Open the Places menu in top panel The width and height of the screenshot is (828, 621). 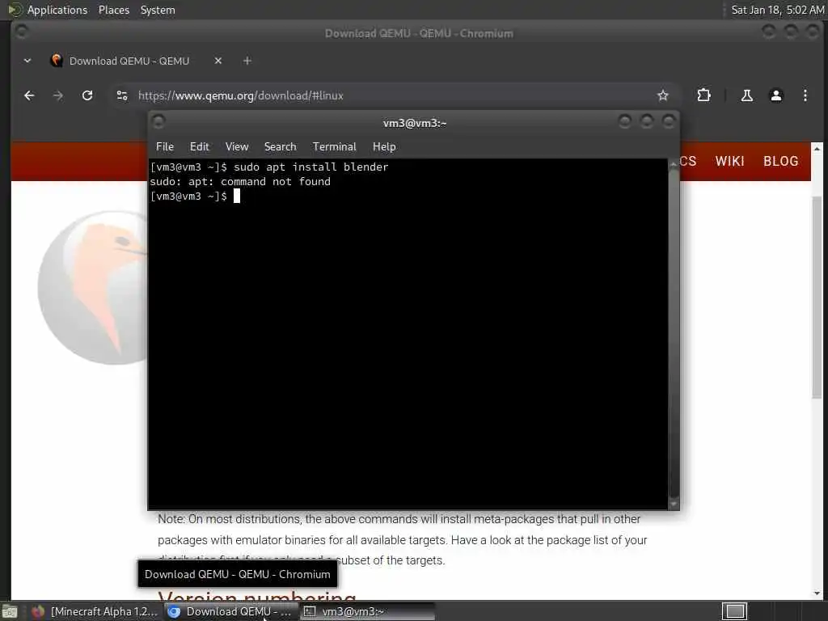[x=113, y=10]
